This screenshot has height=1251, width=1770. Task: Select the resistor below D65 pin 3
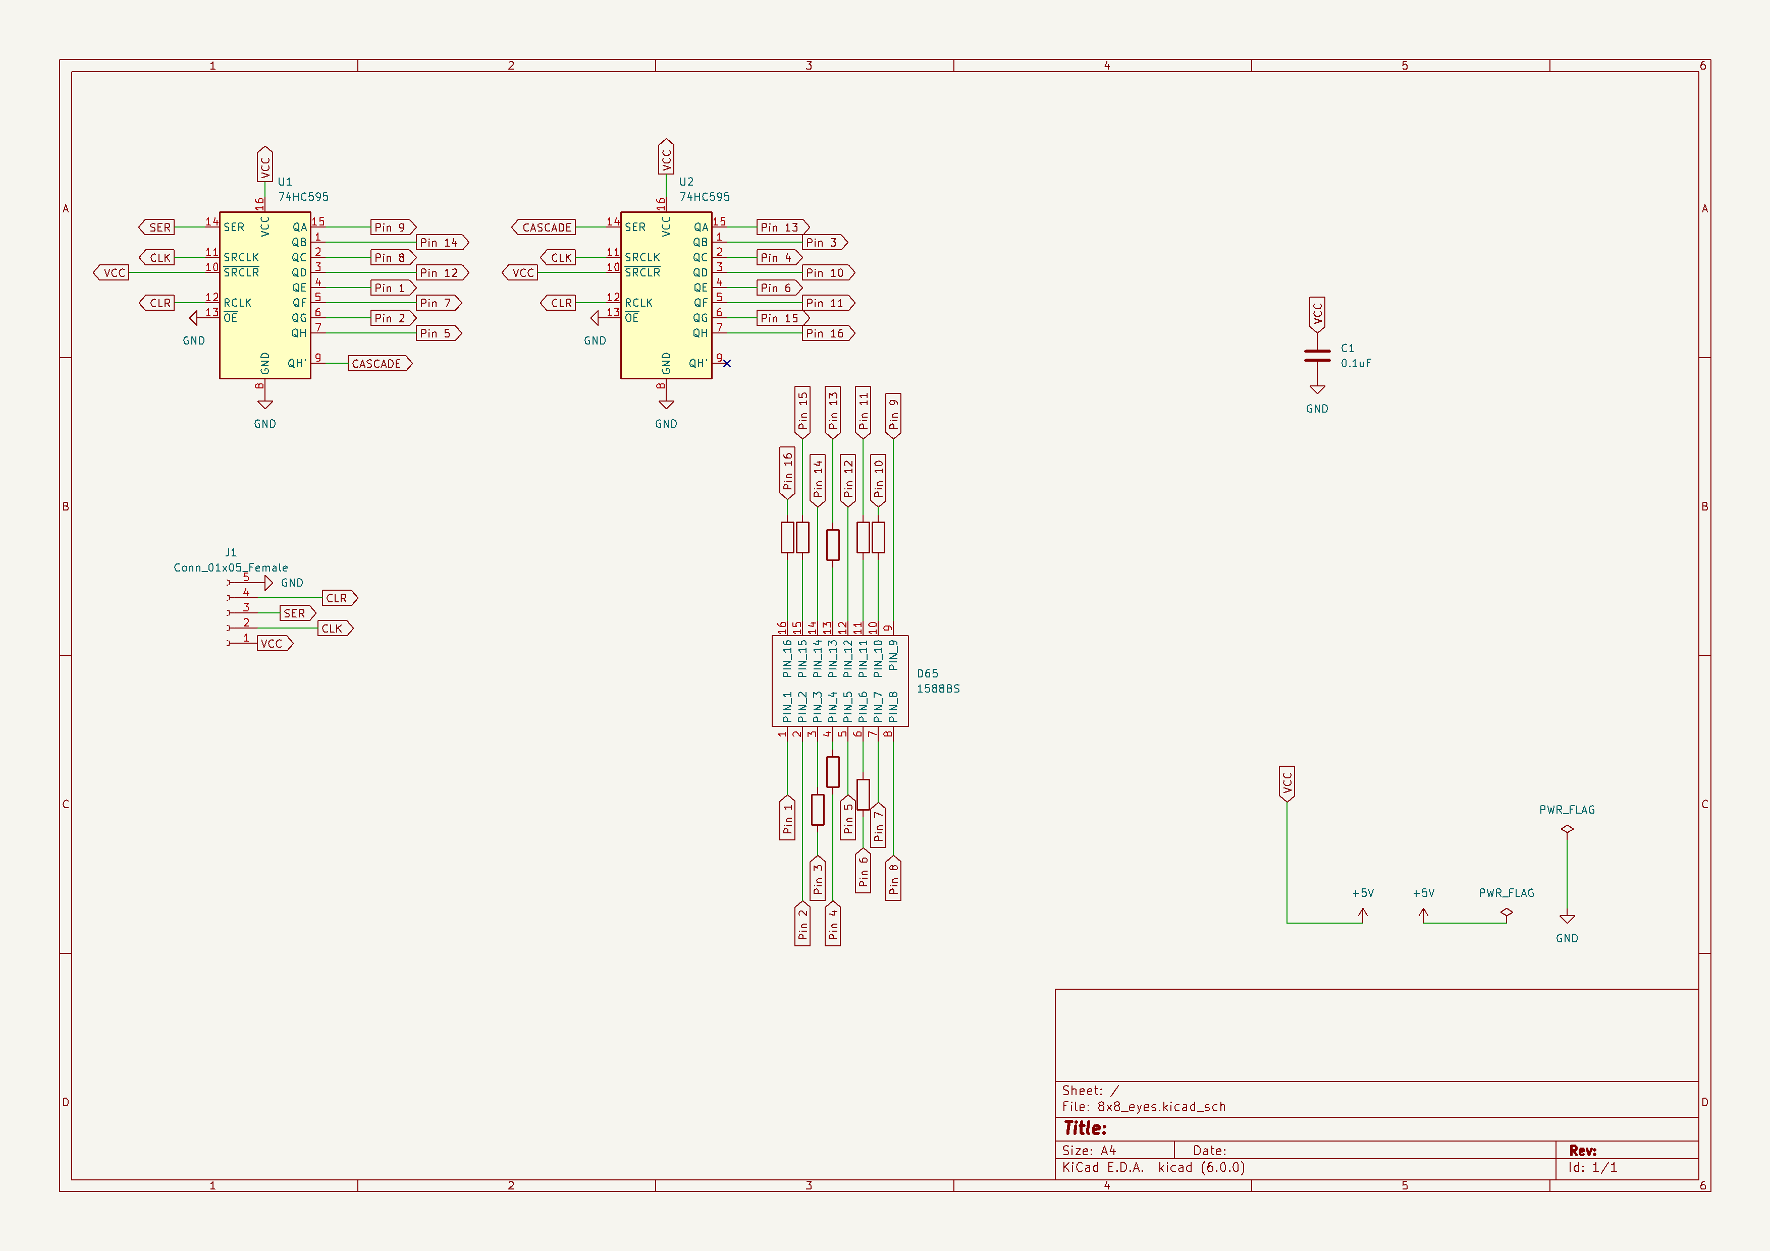[817, 810]
